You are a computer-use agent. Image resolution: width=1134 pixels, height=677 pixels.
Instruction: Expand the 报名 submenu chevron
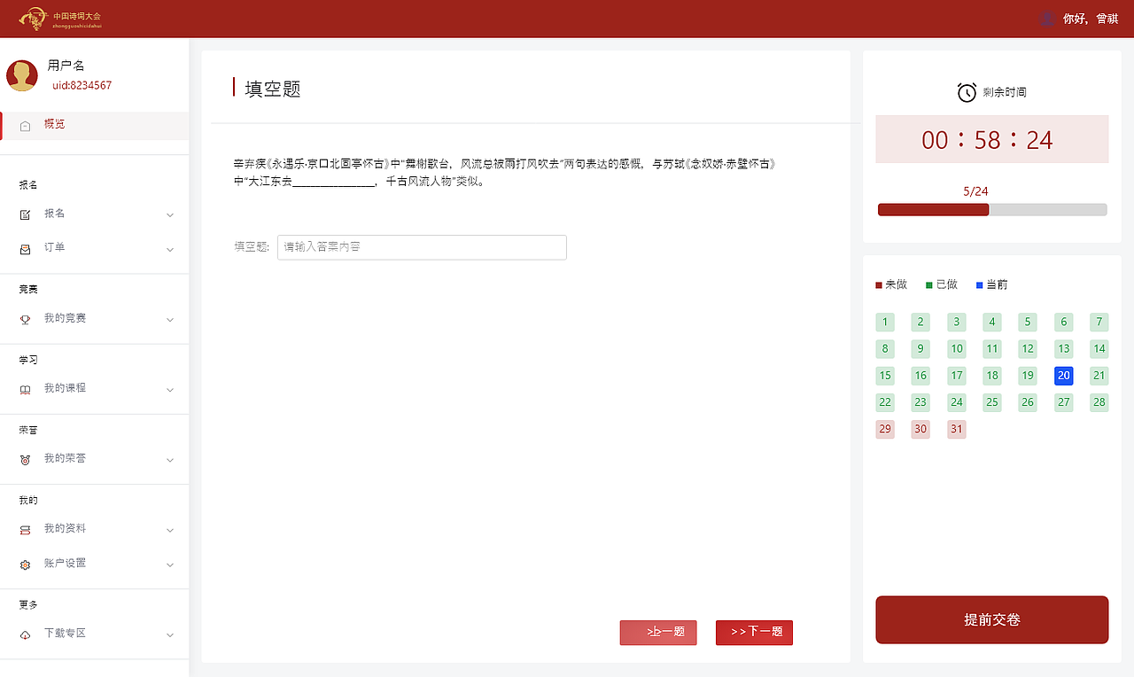(x=169, y=214)
